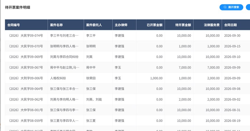Select contract (2026)大民字09-074号

(x=25, y=36)
